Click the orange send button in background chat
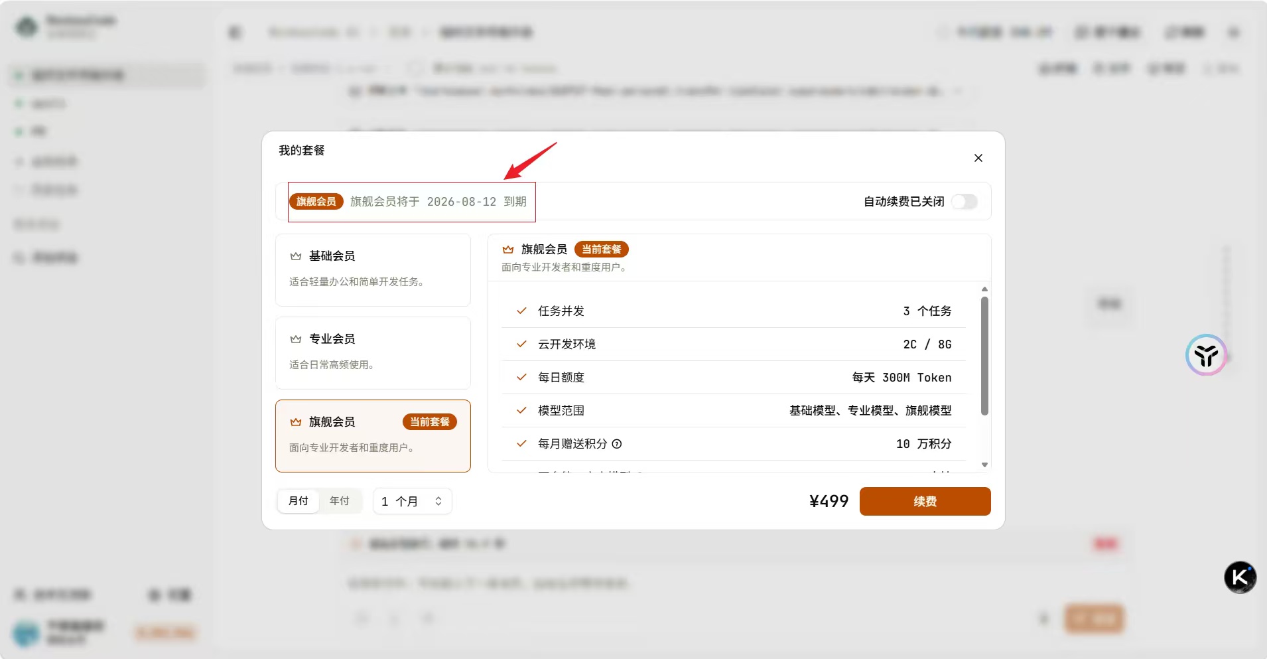 coord(1094,619)
